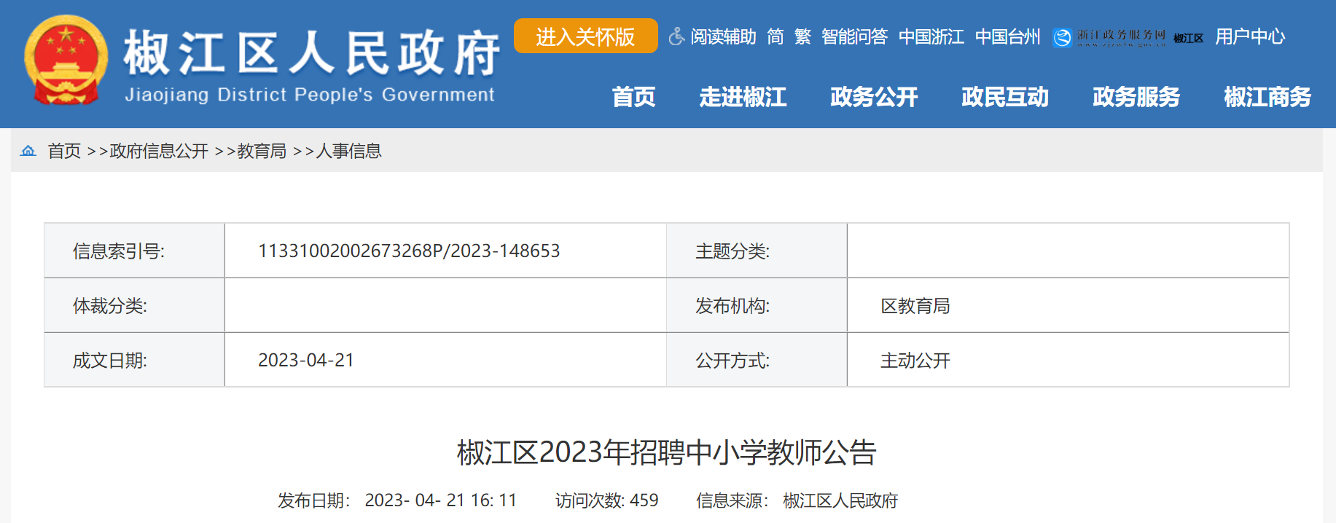This screenshot has width=1336, height=523.
Task: Click the 访问次数 459 counter
Action: [606, 500]
